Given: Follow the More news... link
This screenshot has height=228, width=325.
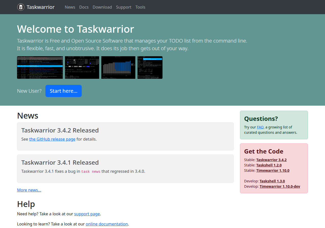Looking at the screenshot, I should tap(29, 190).
